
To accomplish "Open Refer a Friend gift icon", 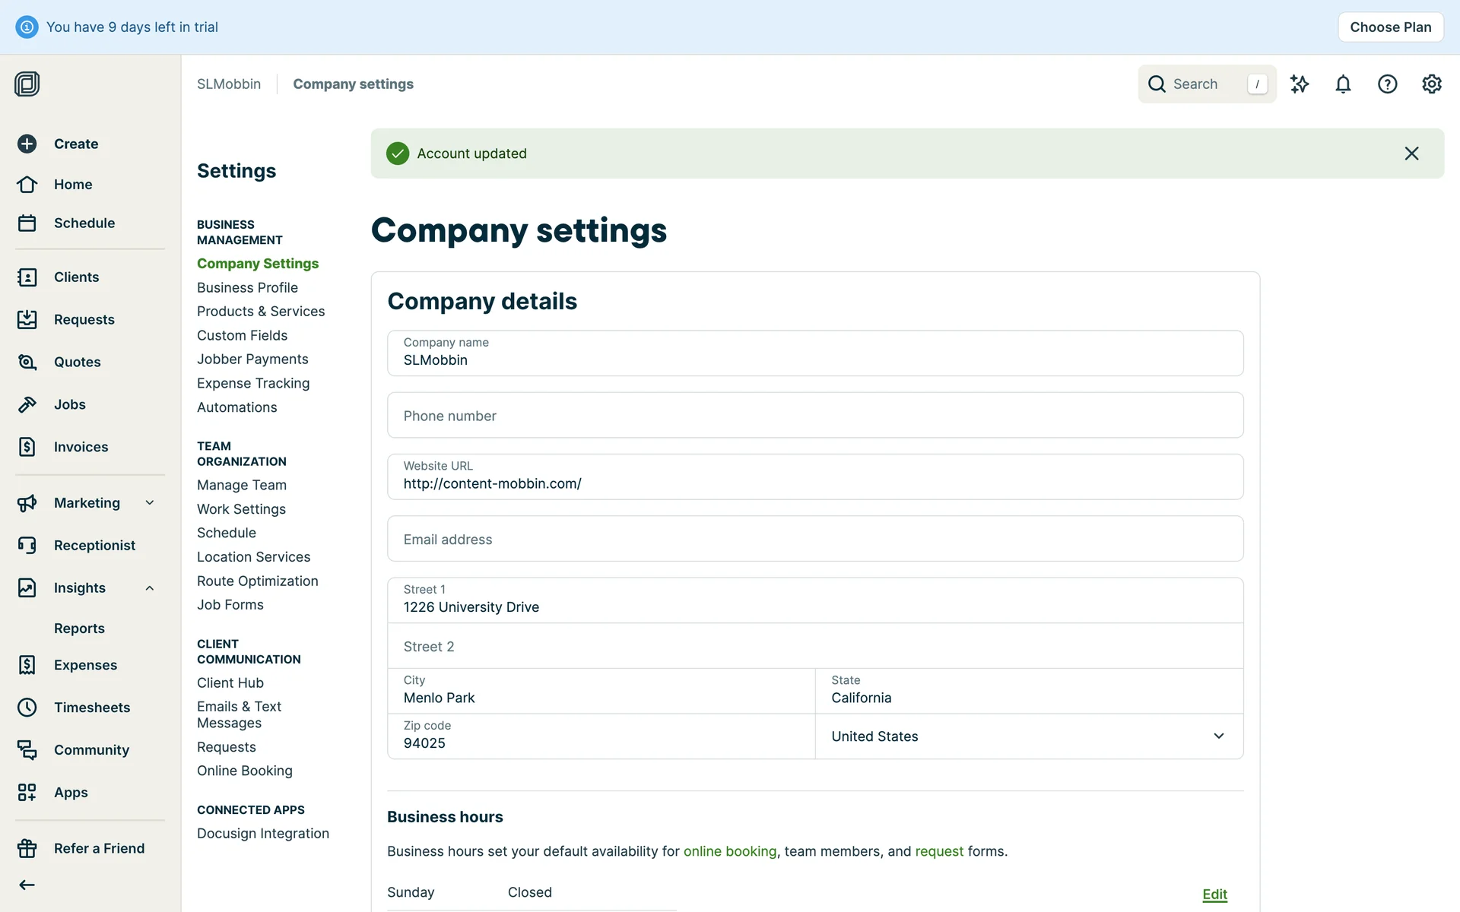I will 27,848.
